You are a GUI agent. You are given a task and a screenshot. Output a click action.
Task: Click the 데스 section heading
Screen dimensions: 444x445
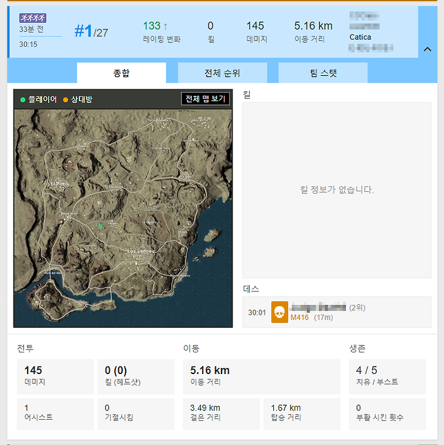(x=251, y=289)
